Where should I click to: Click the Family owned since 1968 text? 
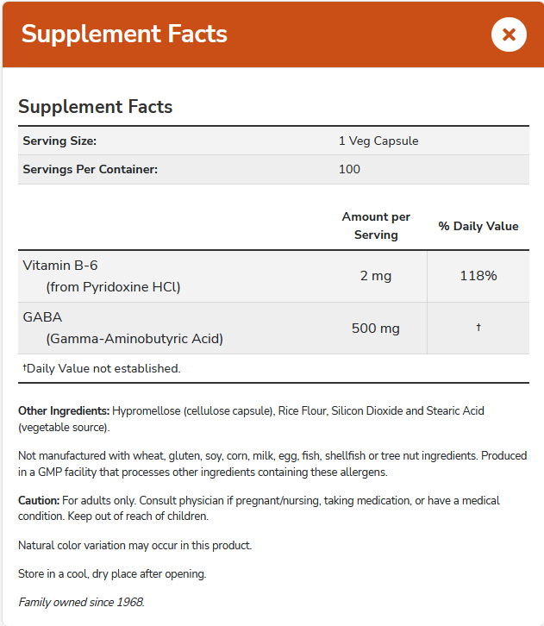(x=81, y=602)
